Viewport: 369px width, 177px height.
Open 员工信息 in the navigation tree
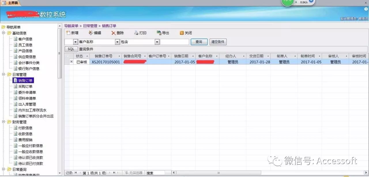[25, 45]
